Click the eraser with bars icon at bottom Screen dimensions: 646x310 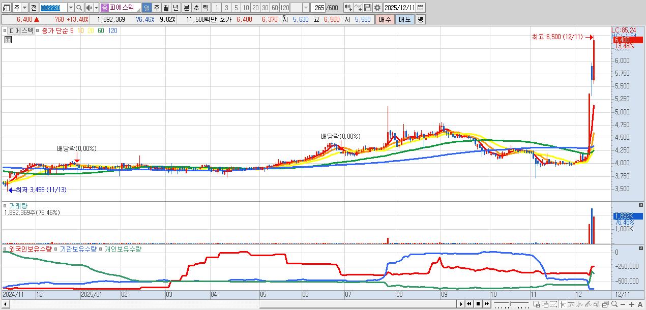597,304
